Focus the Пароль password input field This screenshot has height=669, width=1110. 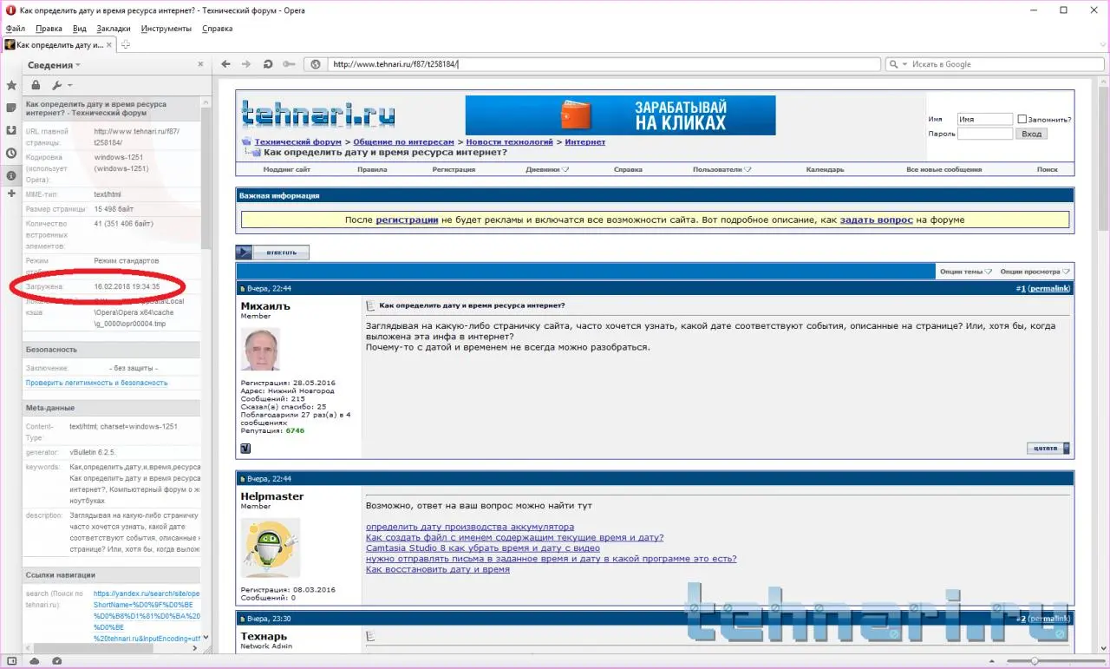[985, 134]
